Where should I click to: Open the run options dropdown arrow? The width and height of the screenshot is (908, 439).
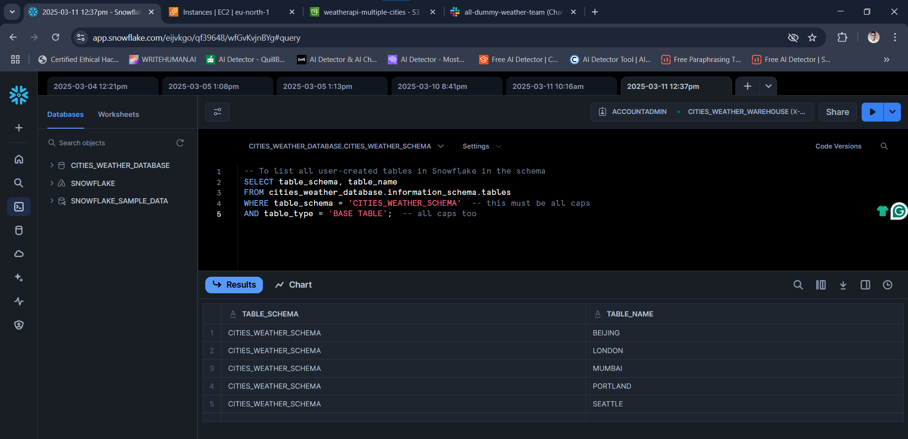click(892, 112)
